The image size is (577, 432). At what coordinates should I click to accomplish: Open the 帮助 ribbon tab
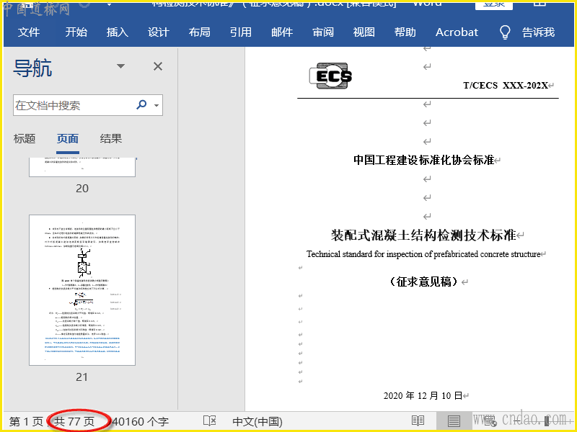pyautogui.click(x=405, y=32)
